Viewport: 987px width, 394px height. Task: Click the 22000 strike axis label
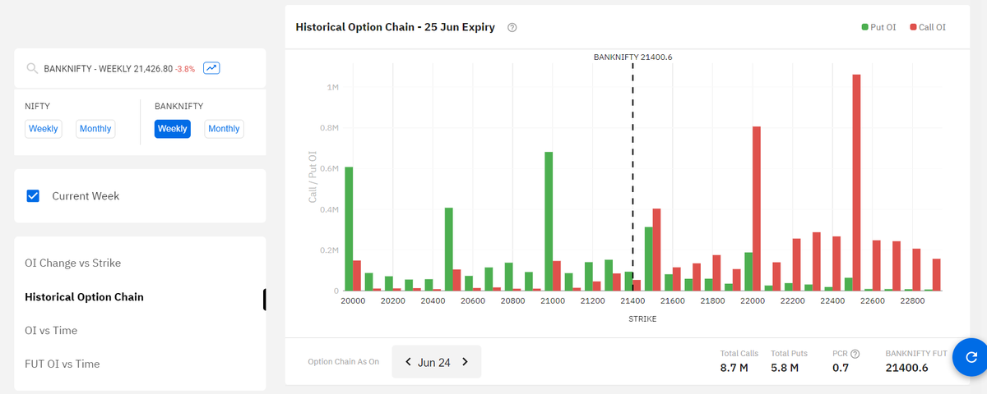tap(752, 301)
